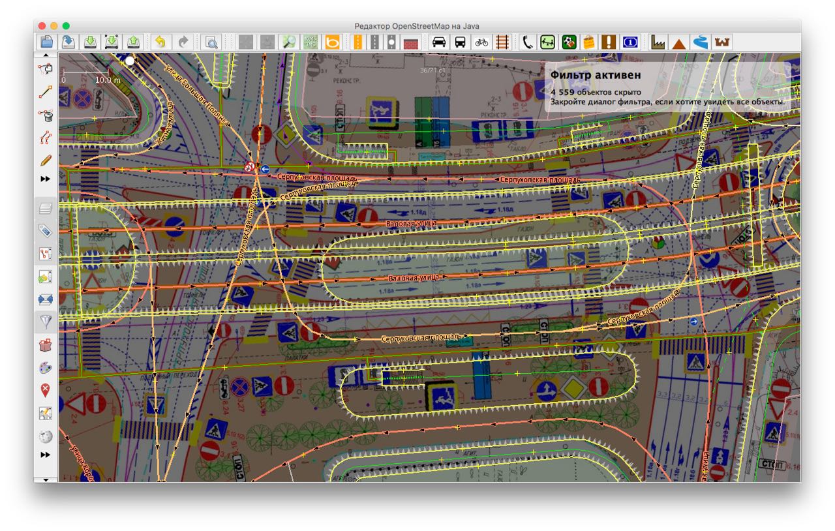
Task: Expand more side panels double arrow
Action: click(46, 455)
